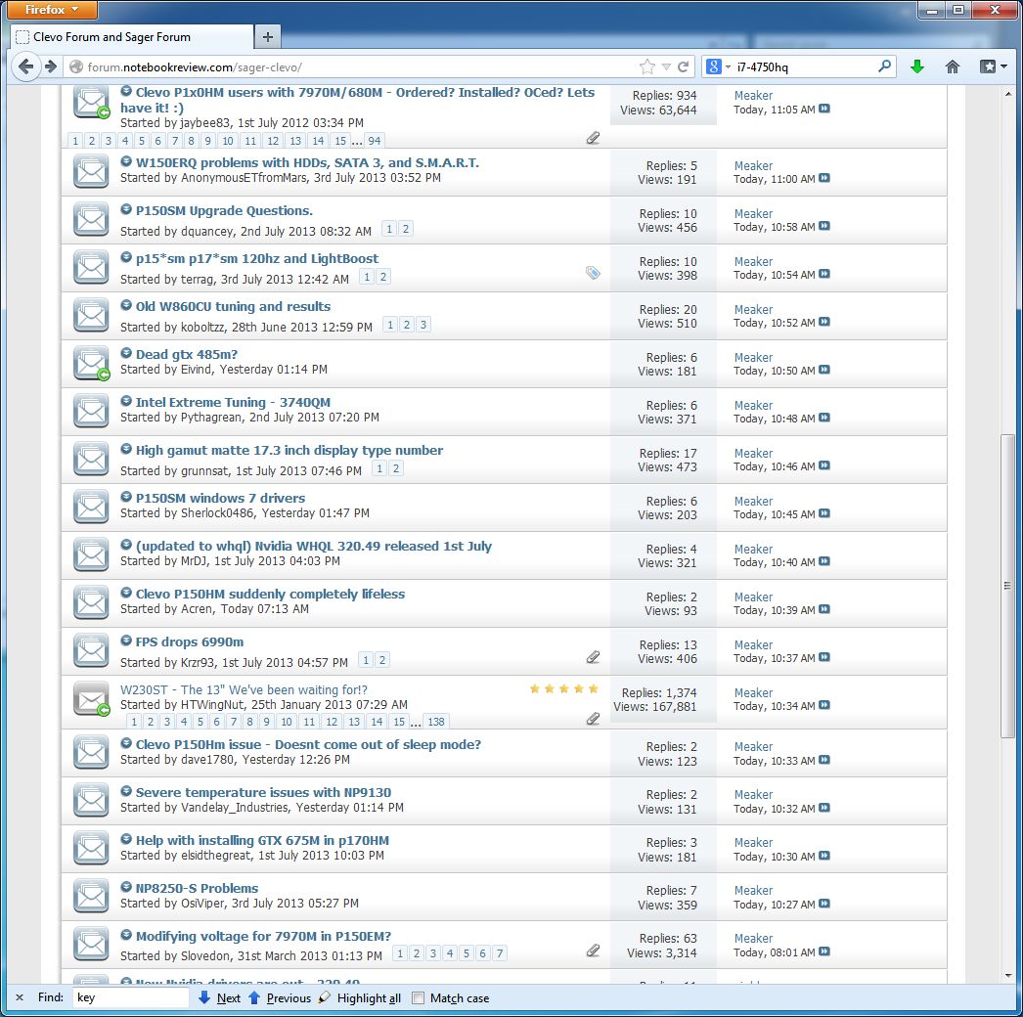Open Nvidia WHQL 320.49 released thread
The image size is (1023, 1017).
point(314,546)
